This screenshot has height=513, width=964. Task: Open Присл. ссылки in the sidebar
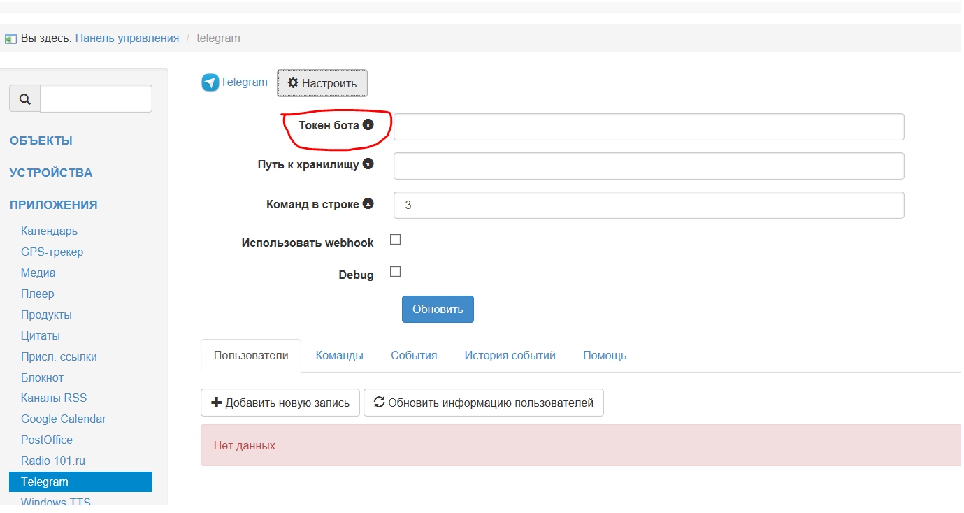[x=59, y=356]
